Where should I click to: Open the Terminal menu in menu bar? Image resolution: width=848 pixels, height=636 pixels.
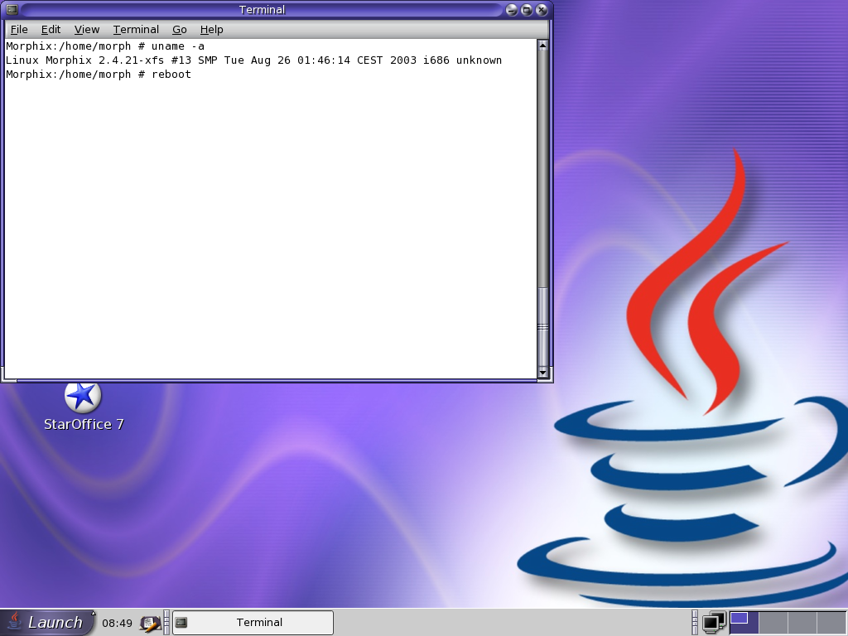pyautogui.click(x=136, y=30)
